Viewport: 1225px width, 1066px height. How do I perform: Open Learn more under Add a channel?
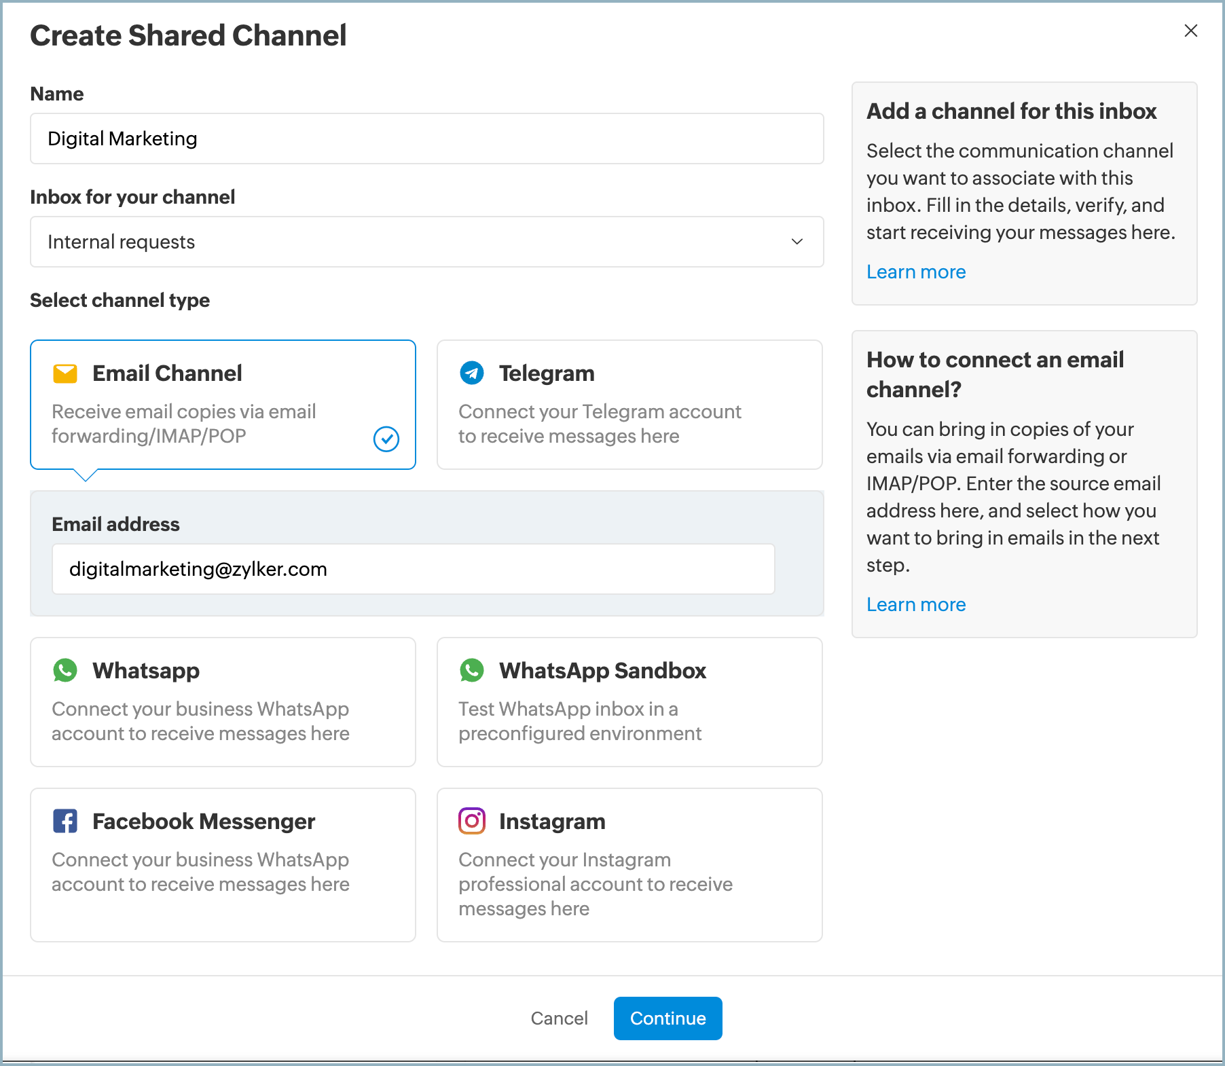pos(915,272)
